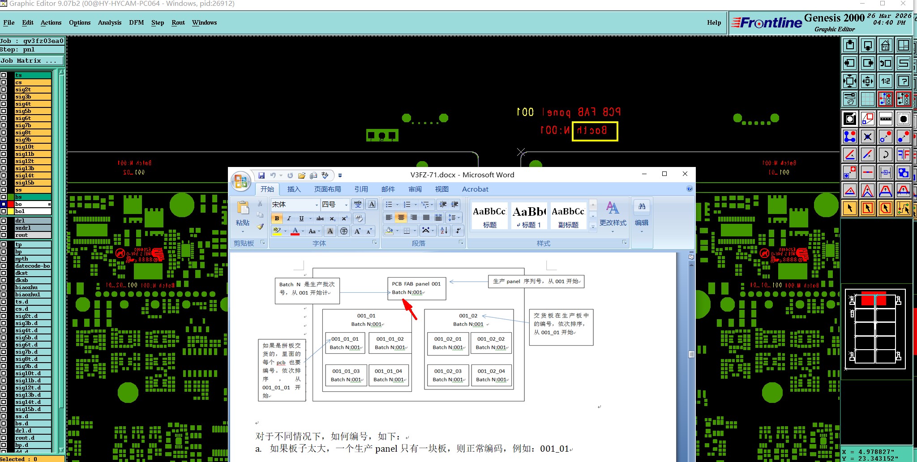The height and width of the screenshot is (462, 917).
Task: Expand the Word styles gallery more arrow
Action: (x=593, y=227)
